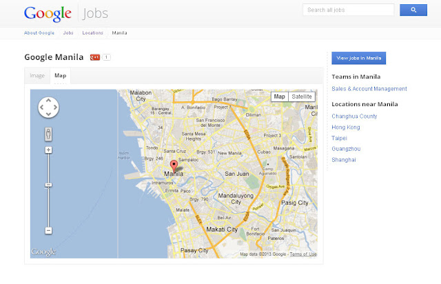Click the Google Manila page heading

tap(54, 57)
